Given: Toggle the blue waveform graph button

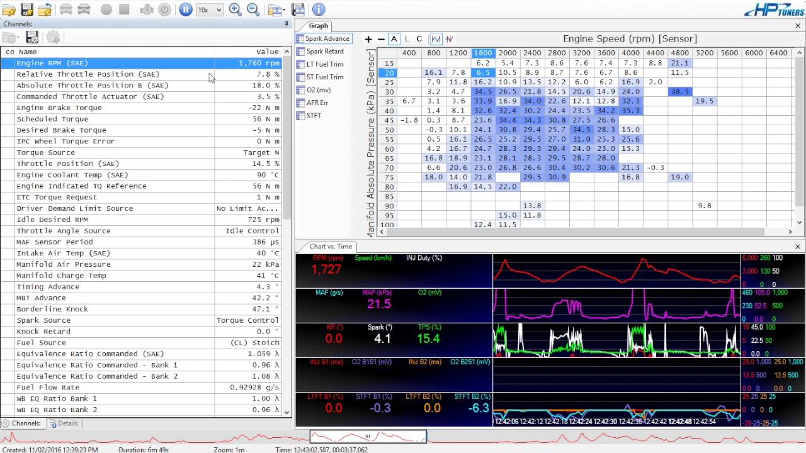Looking at the screenshot, I should click(436, 39).
